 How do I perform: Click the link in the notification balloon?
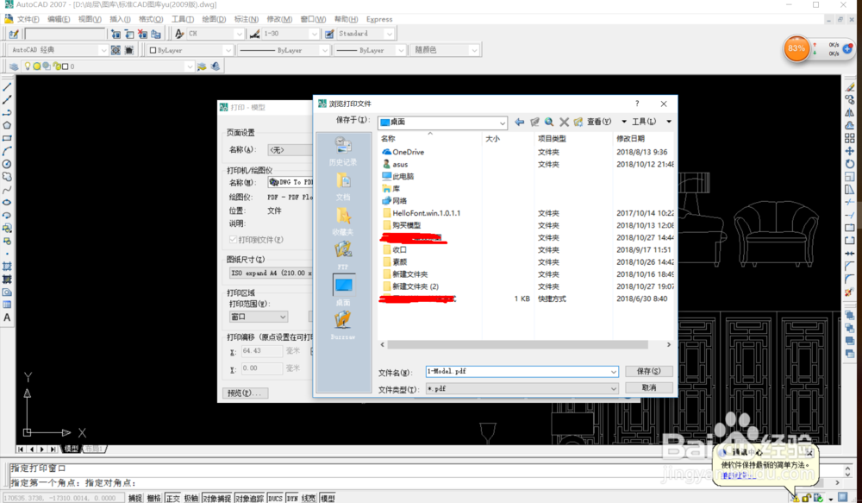pyautogui.click(x=739, y=476)
